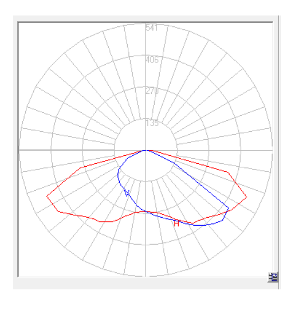The image size is (299, 310).
Task: Click the red curve's left-side upper corner vertex
Action: pos(81,168)
